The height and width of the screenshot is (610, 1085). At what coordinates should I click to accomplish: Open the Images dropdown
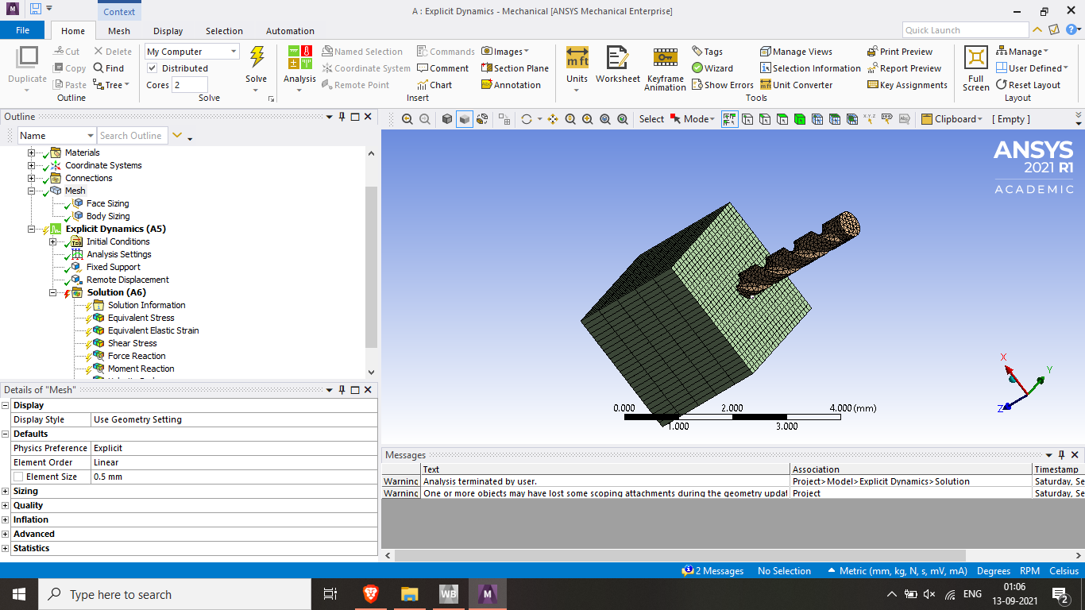[x=505, y=52]
